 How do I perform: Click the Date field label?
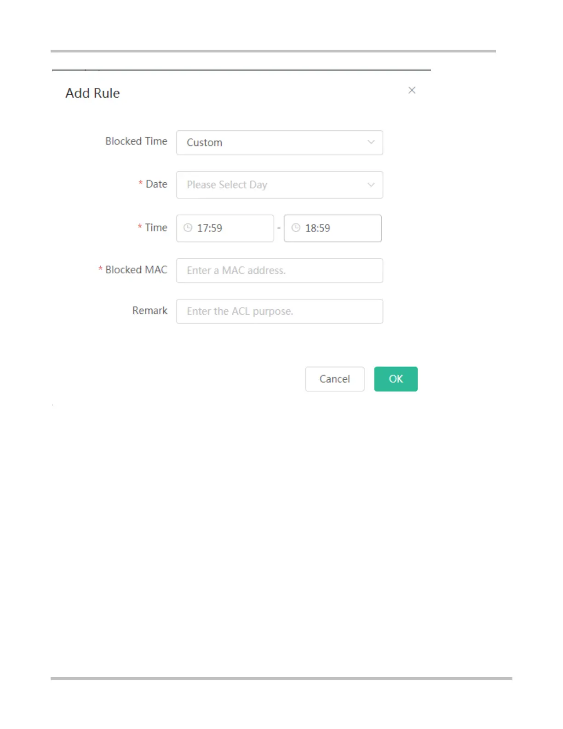(x=156, y=184)
